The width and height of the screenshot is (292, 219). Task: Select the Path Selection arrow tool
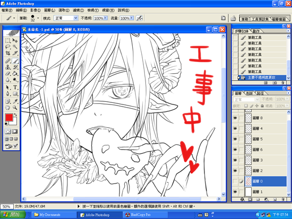[7, 87]
